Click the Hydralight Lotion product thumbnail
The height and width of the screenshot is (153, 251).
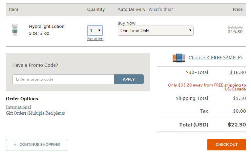click(14, 29)
